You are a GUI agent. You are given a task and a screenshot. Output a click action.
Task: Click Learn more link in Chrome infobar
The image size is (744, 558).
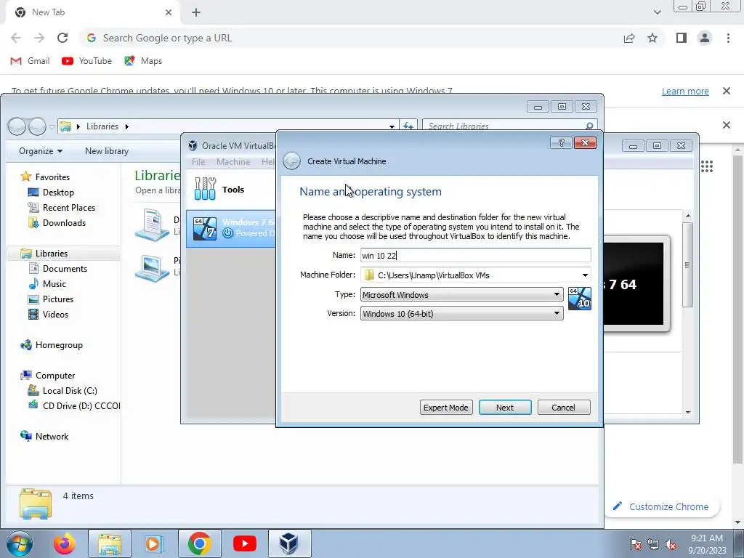685,91
